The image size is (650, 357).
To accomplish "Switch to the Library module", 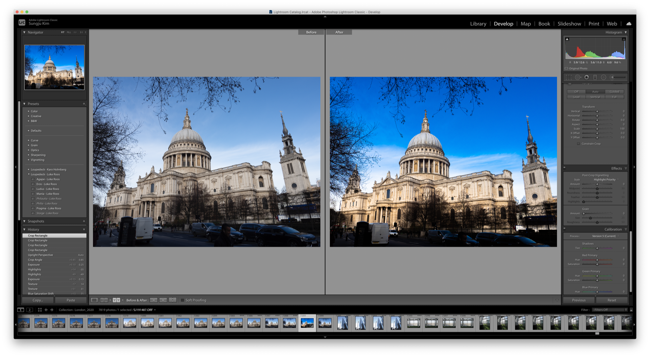I will 478,24.
